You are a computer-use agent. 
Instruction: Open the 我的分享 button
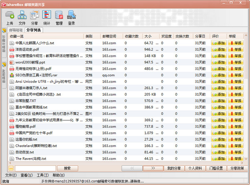(174, 168)
